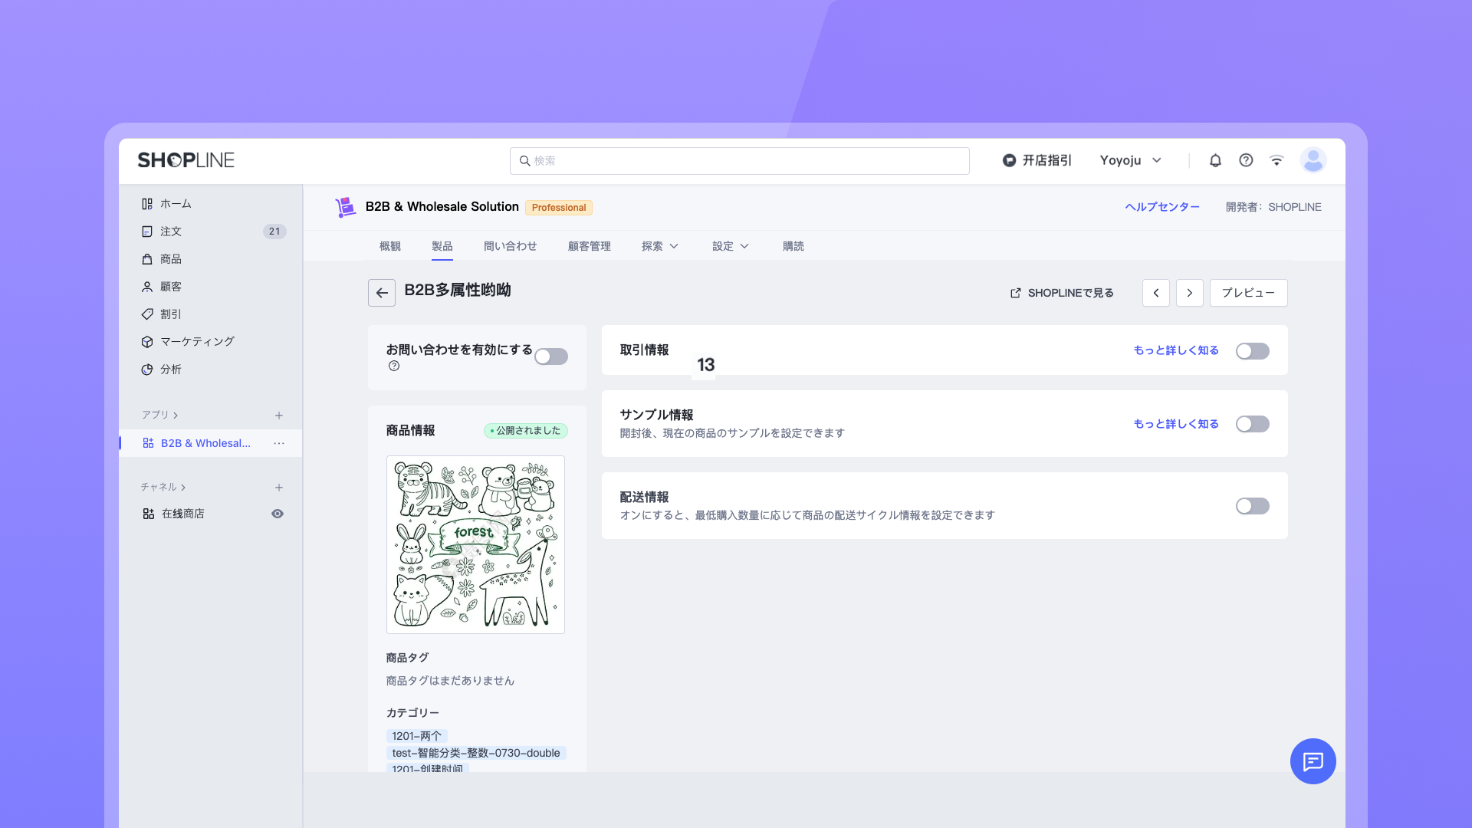Click the notification bell icon
Screen dimensions: 1472x828
(1215, 160)
